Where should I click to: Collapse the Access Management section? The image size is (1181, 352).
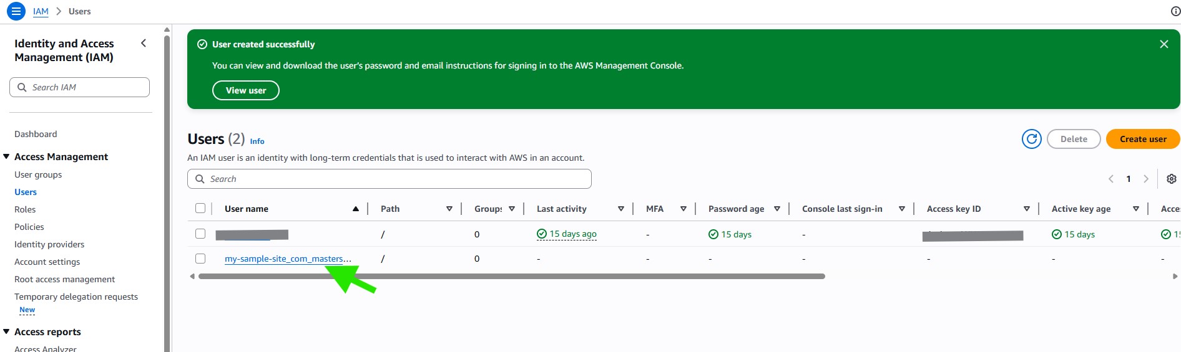(x=6, y=156)
